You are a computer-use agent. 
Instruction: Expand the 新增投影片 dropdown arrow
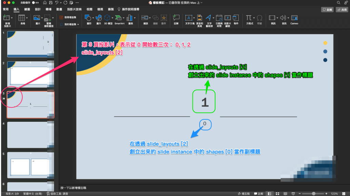12,18
